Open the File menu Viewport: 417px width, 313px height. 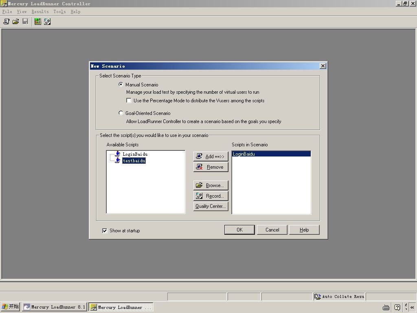[x=7, y=11]
